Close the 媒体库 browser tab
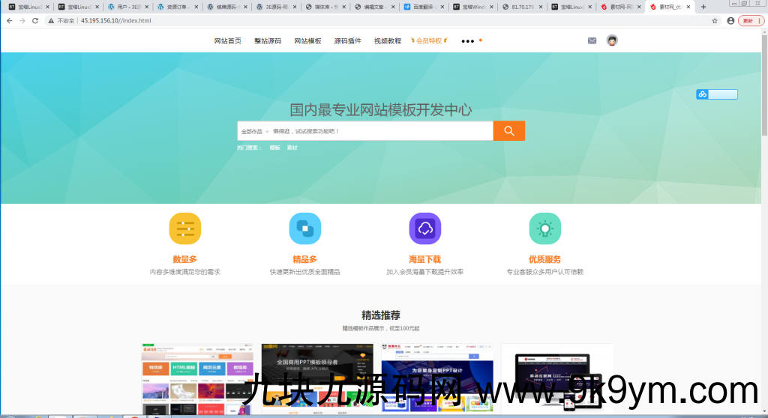768x418 pixels. click(x=343, y=7)
